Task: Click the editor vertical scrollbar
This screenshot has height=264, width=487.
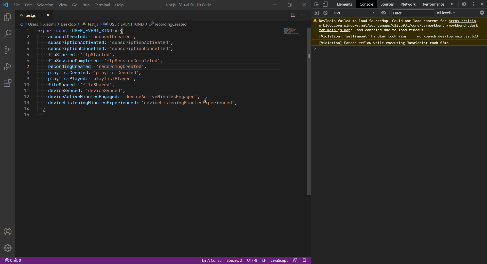Action: click(309, 111)
